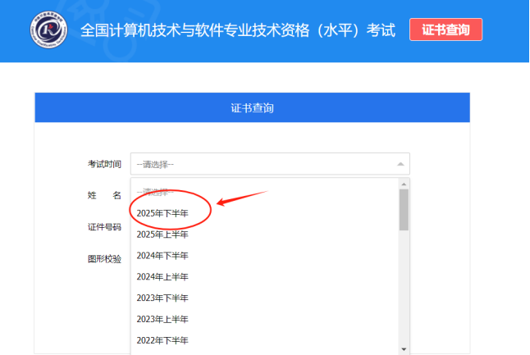Screen dimensions: 530x355
Task: Click the dropdown list scrollbar thumb
Action: point(404,210)
